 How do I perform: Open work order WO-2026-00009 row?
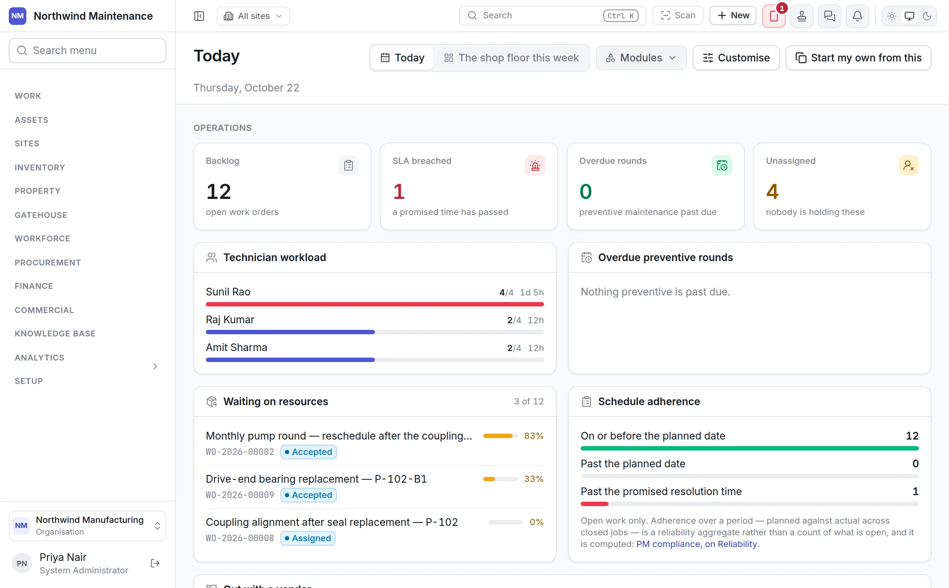tap(375, 486)
